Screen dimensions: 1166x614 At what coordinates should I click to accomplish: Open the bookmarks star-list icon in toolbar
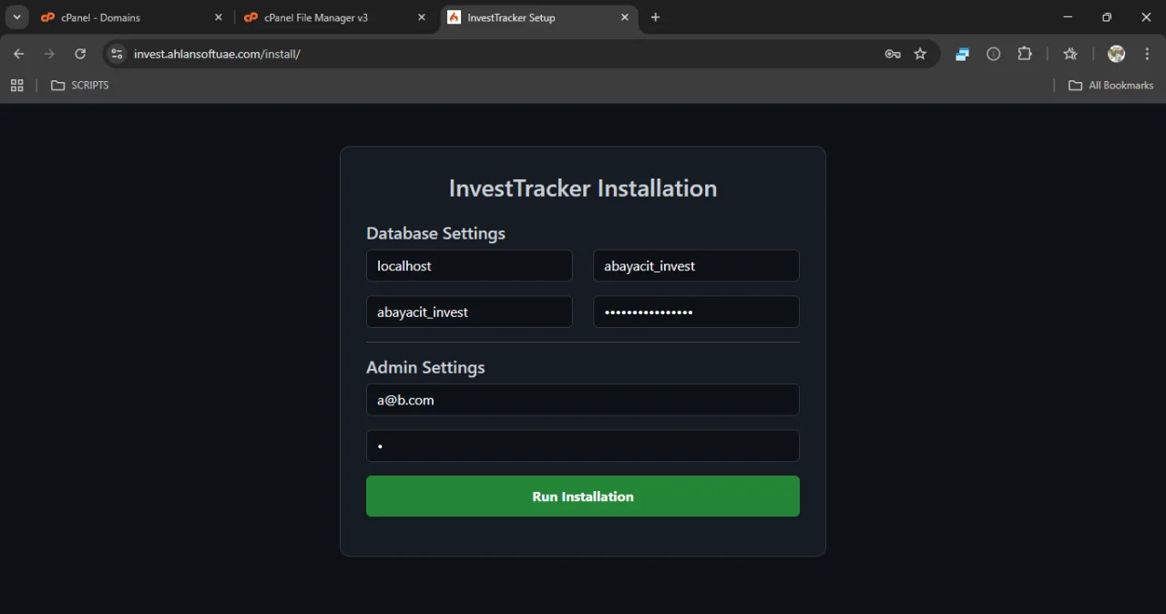[1070, 54]
